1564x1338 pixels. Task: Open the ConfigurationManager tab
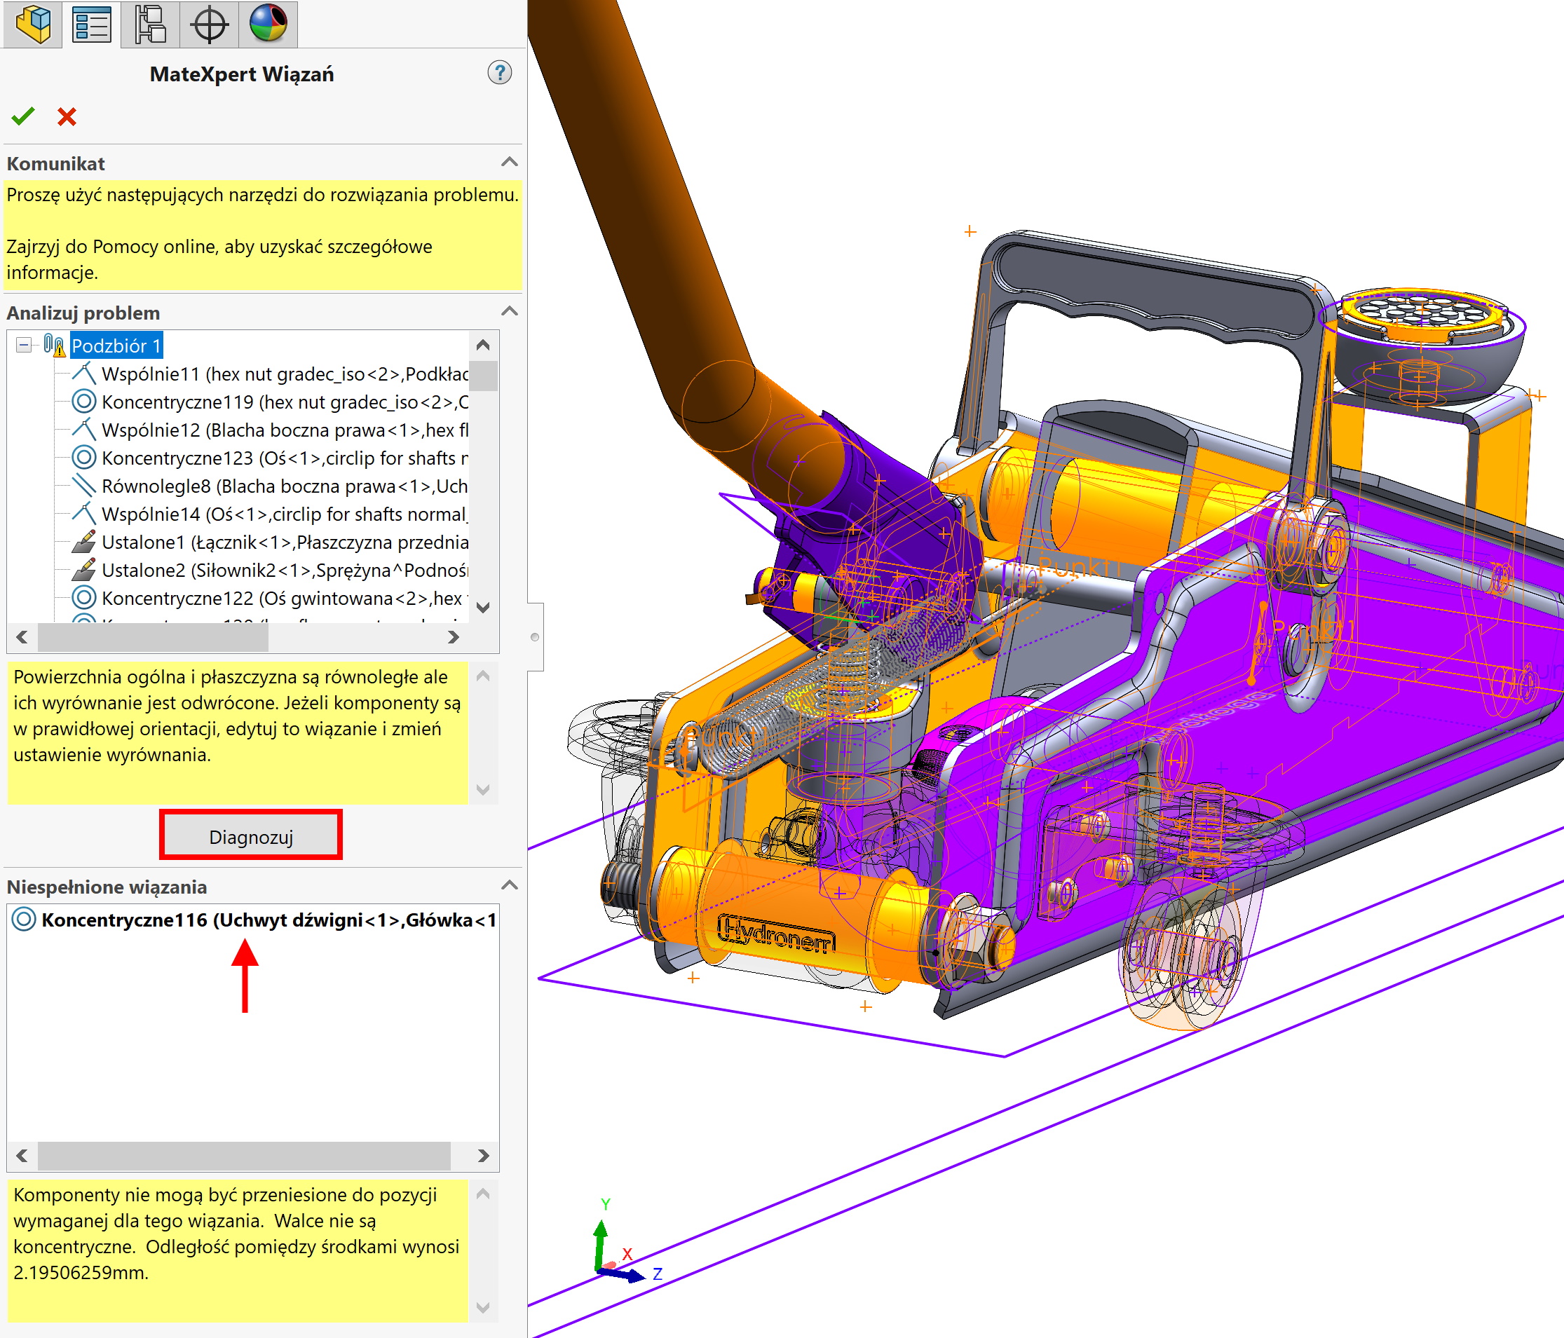[150, 24]
